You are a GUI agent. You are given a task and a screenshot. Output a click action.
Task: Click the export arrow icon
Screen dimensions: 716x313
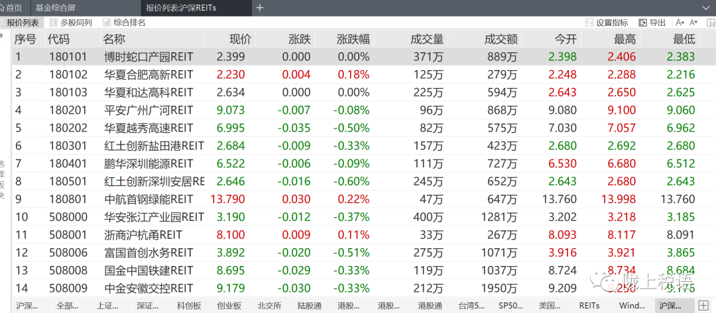642,22
